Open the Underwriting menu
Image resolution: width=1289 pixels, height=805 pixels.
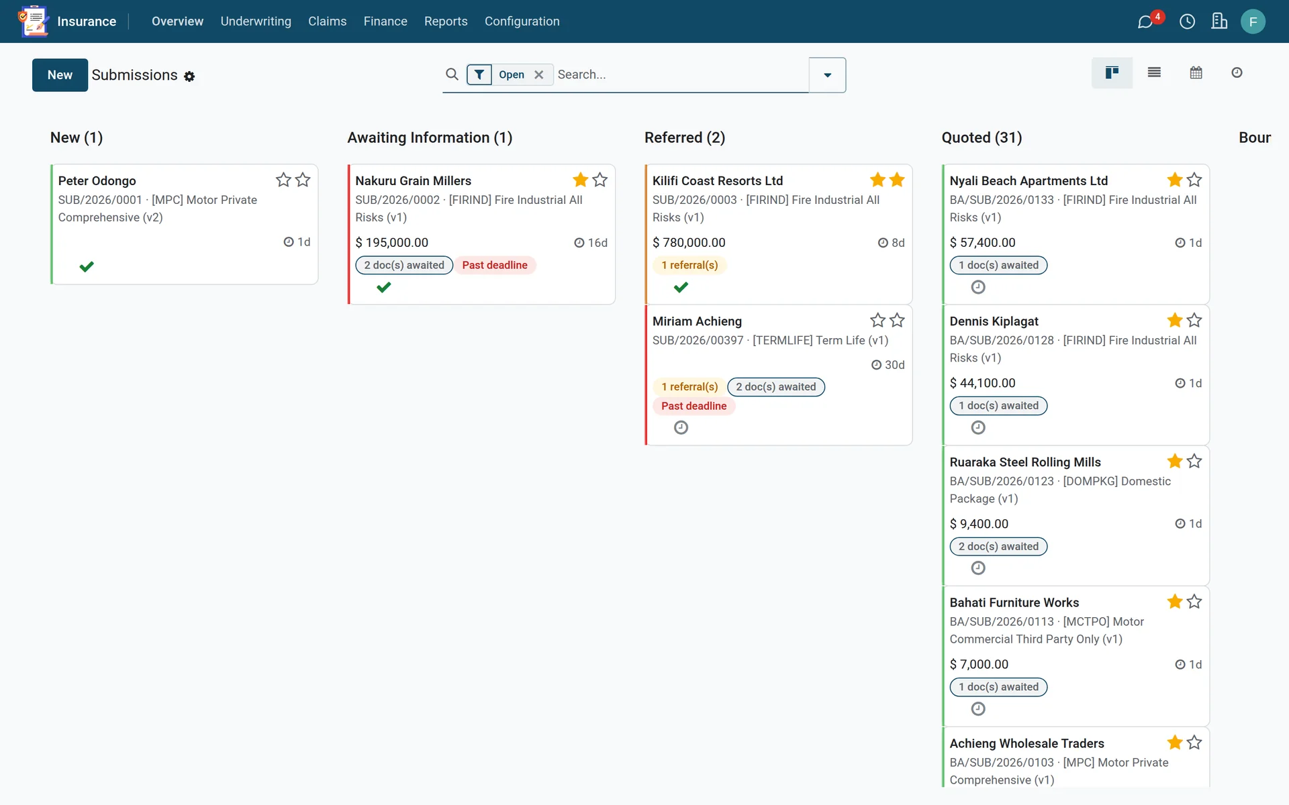256,21
